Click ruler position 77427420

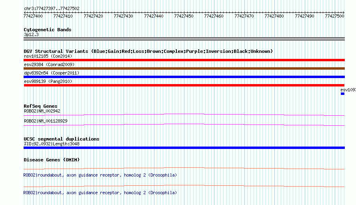[x=93, y=16]
